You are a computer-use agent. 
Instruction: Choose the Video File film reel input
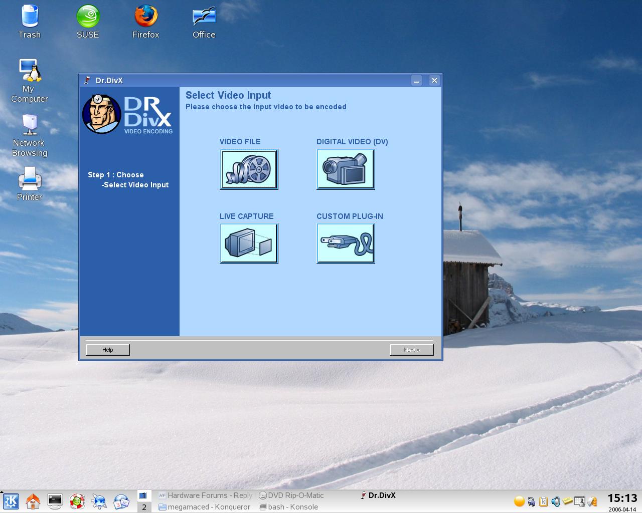249,169
